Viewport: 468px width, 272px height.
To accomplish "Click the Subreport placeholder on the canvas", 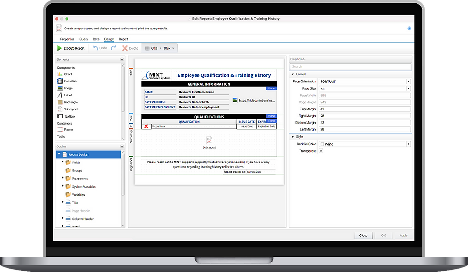I will click(209, 143).
